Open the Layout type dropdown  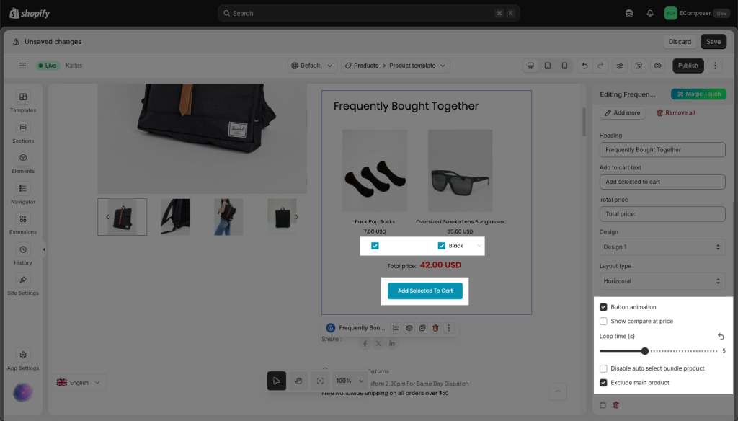pos(662,281)
